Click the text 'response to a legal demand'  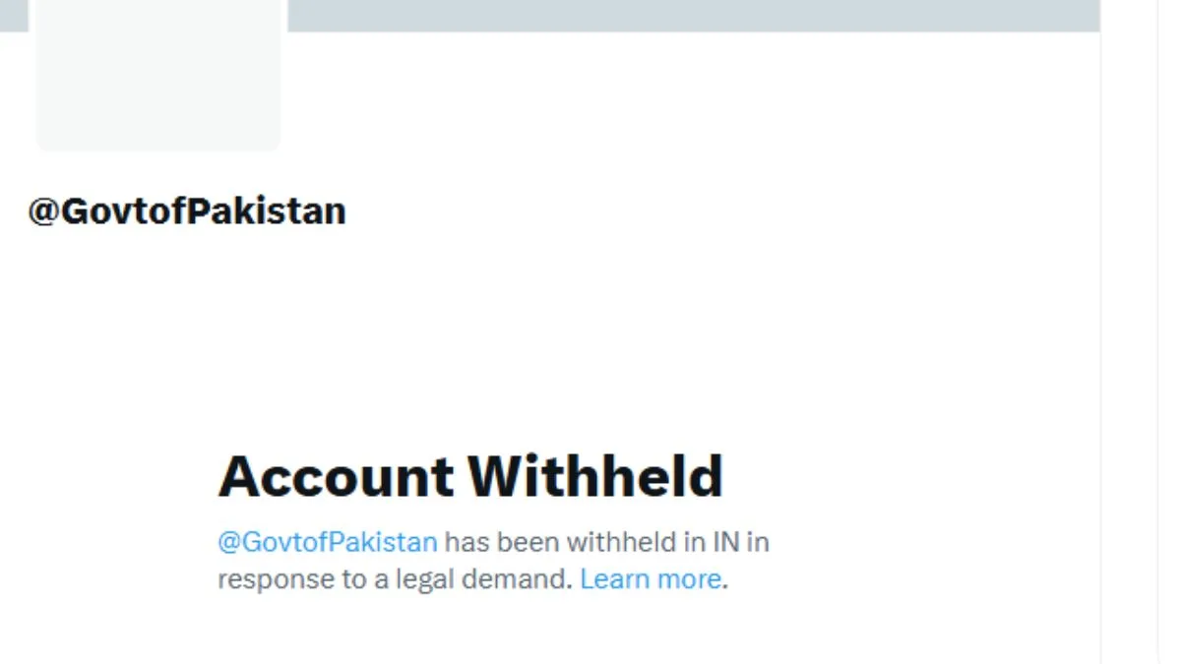[395, 579]
